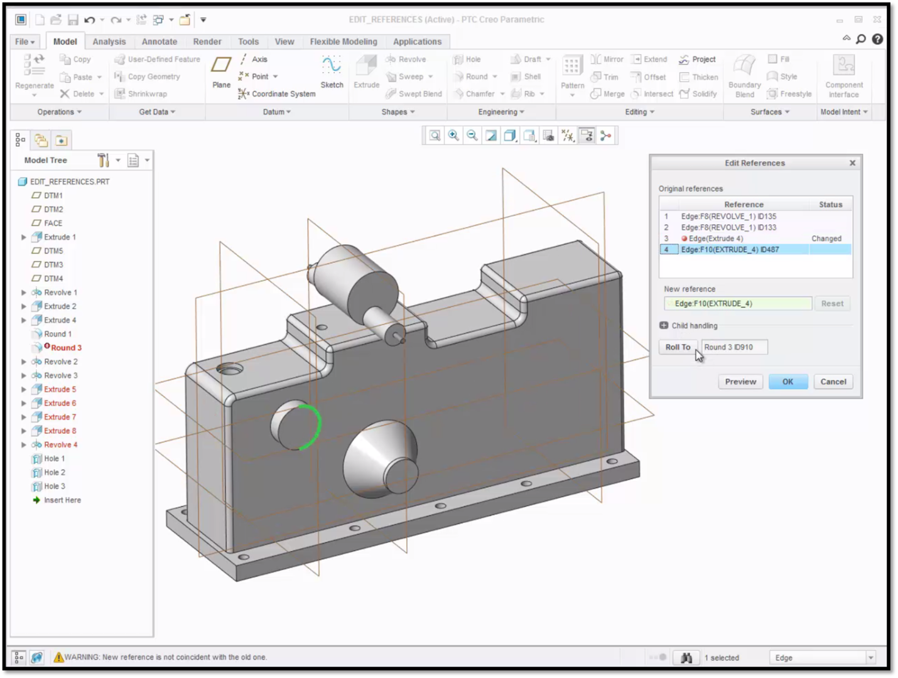Expand the Revolve 4 tree node
898x678 pixels.
click(24, 444)
